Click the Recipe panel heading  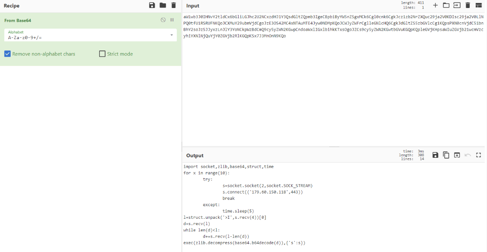pyautogui.click(x=11, y=5)
